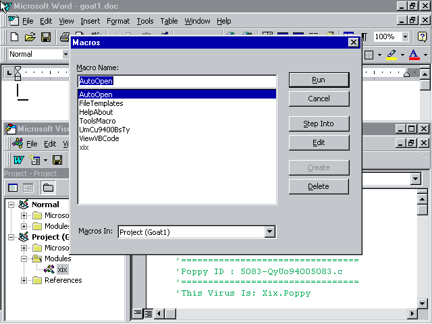The width and height of the screenshot is (432, 324).
Task: Click the Open folder icon in Word toolbar
Action: (30, 36)
